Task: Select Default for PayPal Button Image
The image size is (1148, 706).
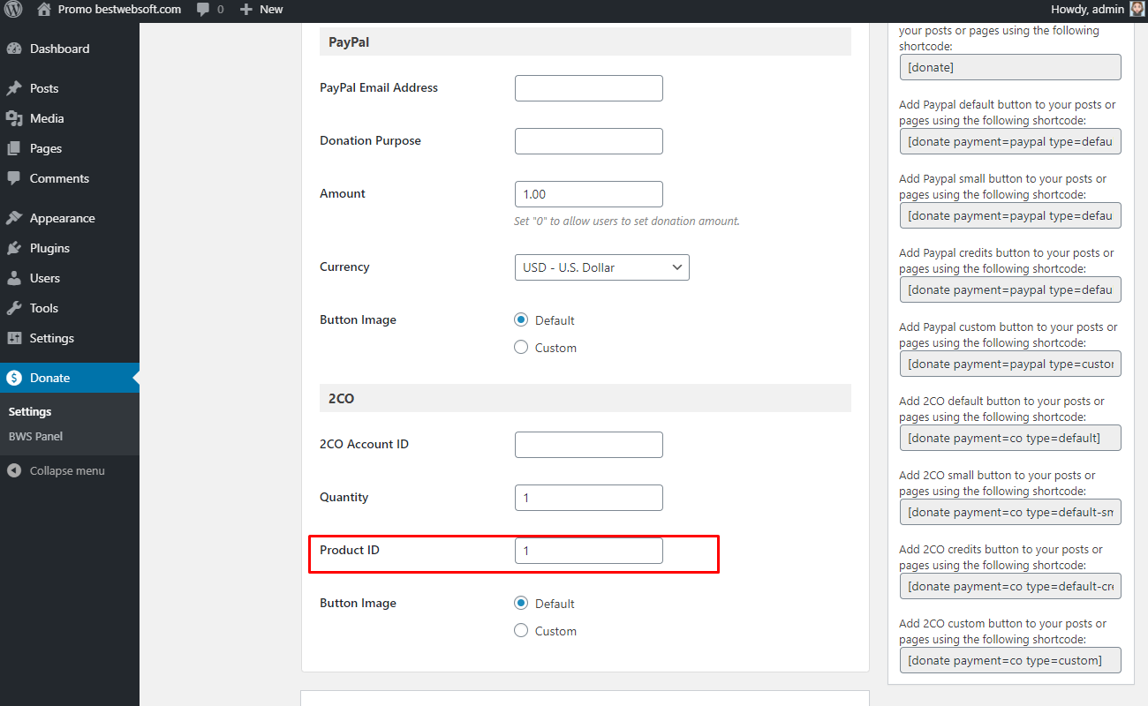Action: click(521, 320)
